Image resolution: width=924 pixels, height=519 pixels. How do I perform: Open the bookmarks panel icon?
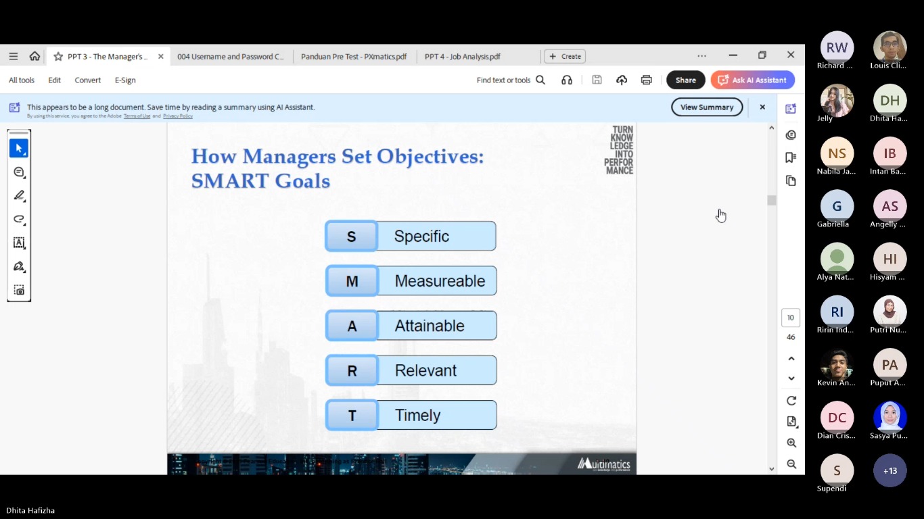(791, 157)
